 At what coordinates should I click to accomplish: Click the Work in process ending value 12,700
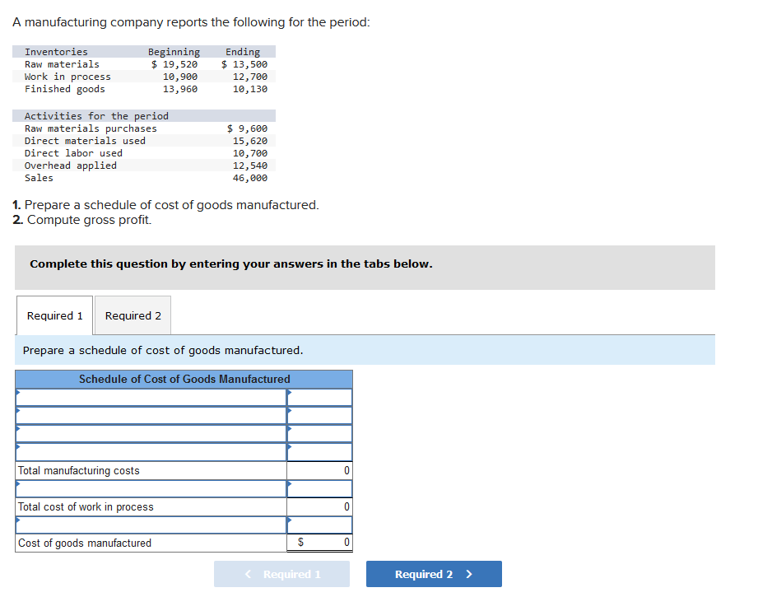tap(250, 77)
